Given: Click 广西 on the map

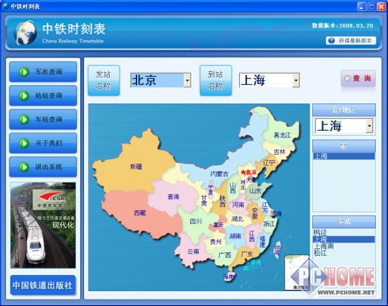Looking at the screenshot, I should (x=225, y=255).
